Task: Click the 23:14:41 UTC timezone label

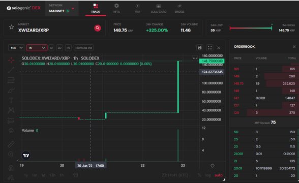Action: 175,175
